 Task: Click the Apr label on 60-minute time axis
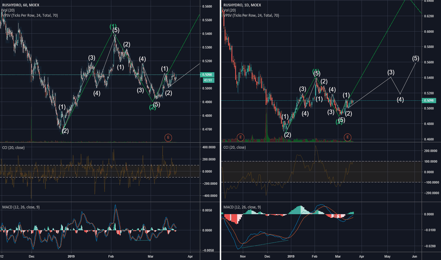[x=190, y=256]
